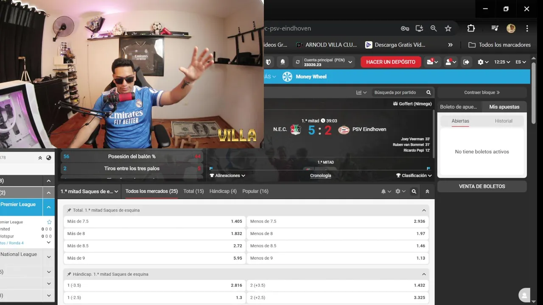
Task: Open the Cronología timeline link
Action: click(320, 175)
